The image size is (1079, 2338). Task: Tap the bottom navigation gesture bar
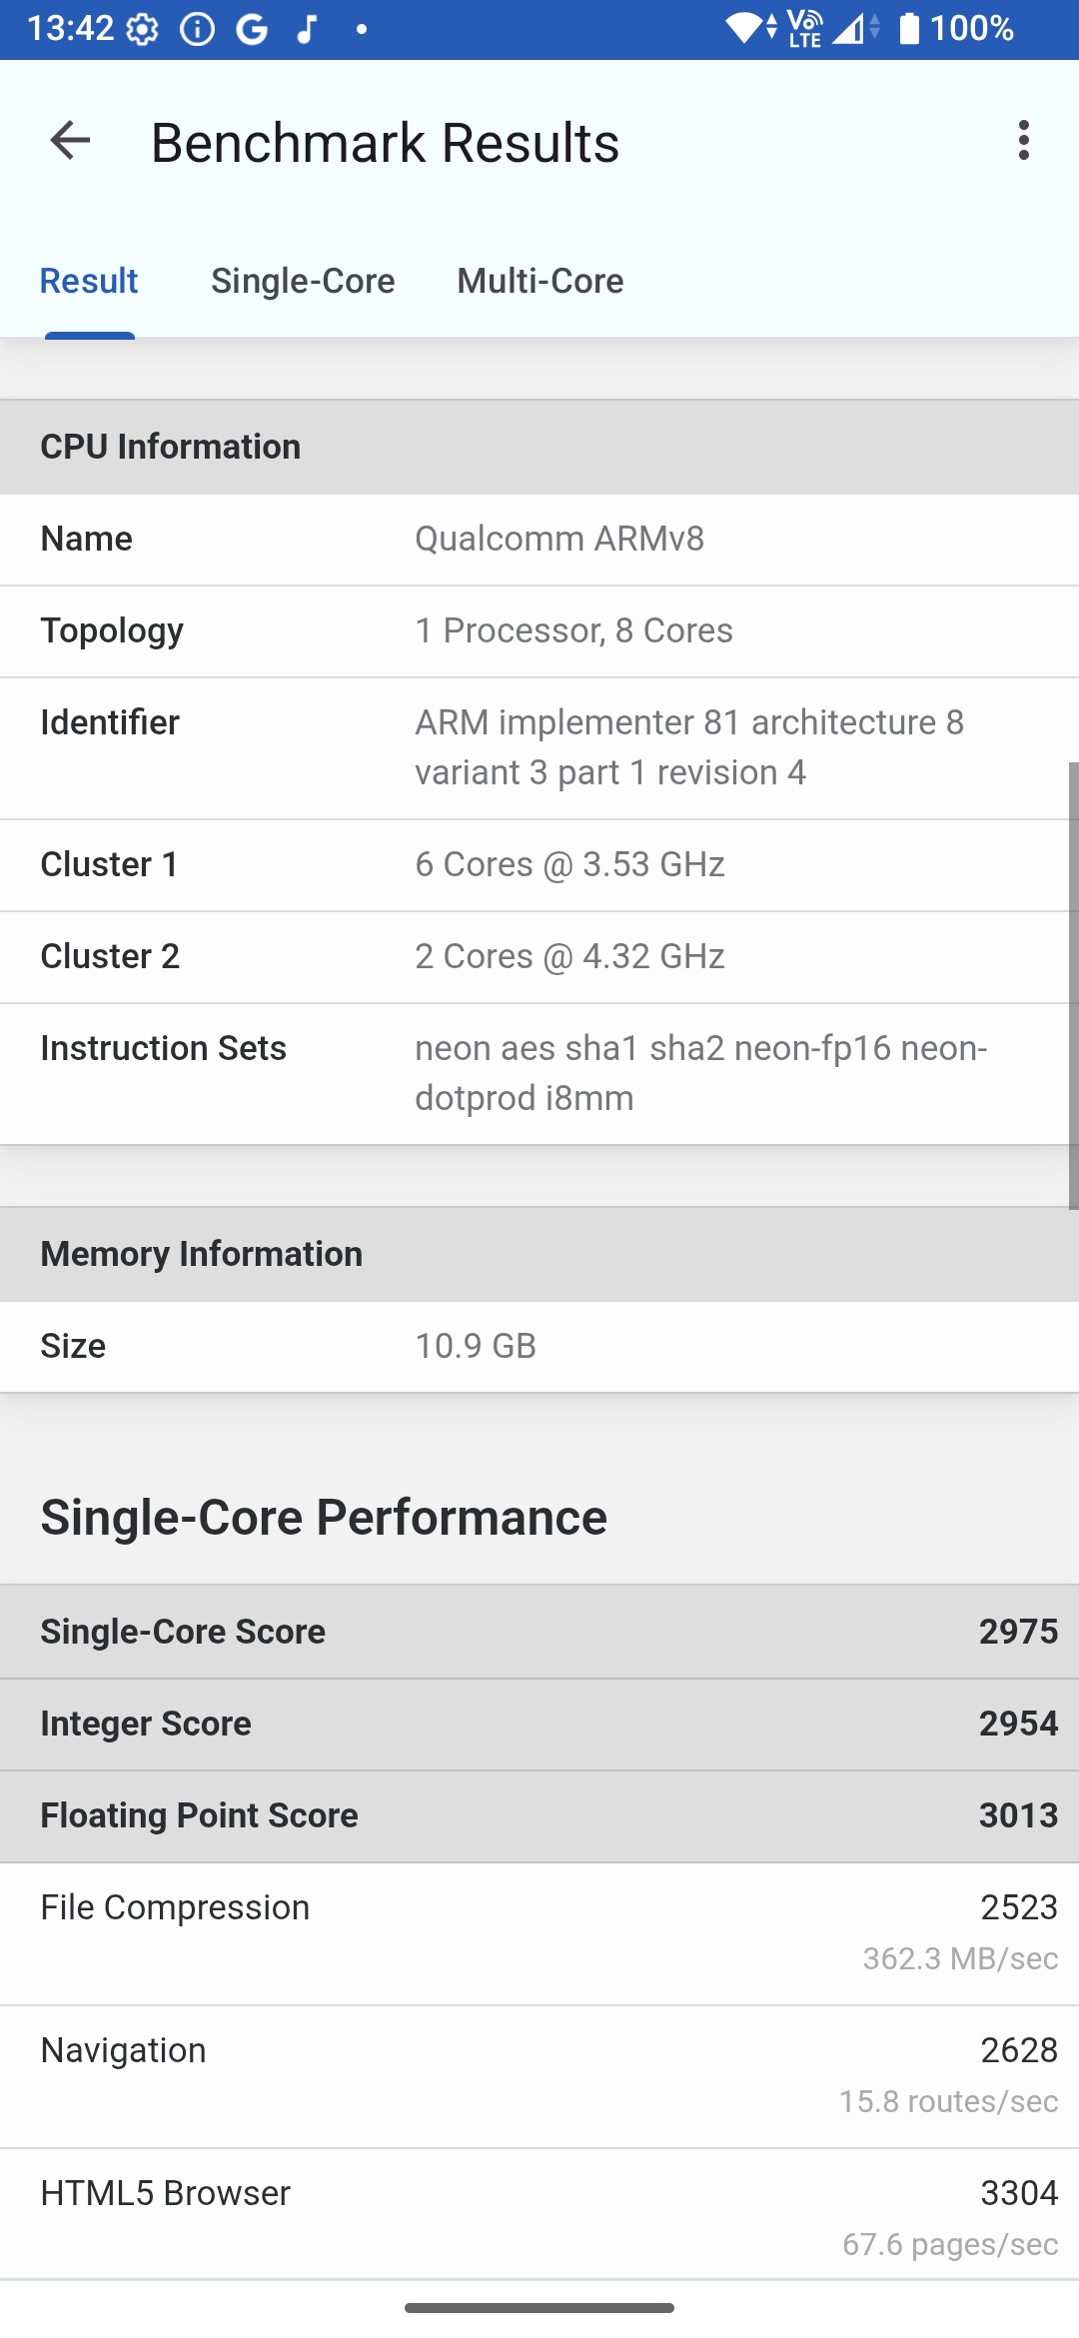tap(539, 2308)
